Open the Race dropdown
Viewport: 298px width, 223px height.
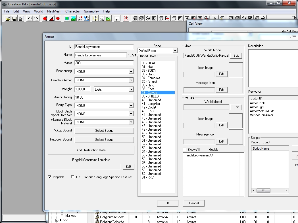(x=175, y=51)
